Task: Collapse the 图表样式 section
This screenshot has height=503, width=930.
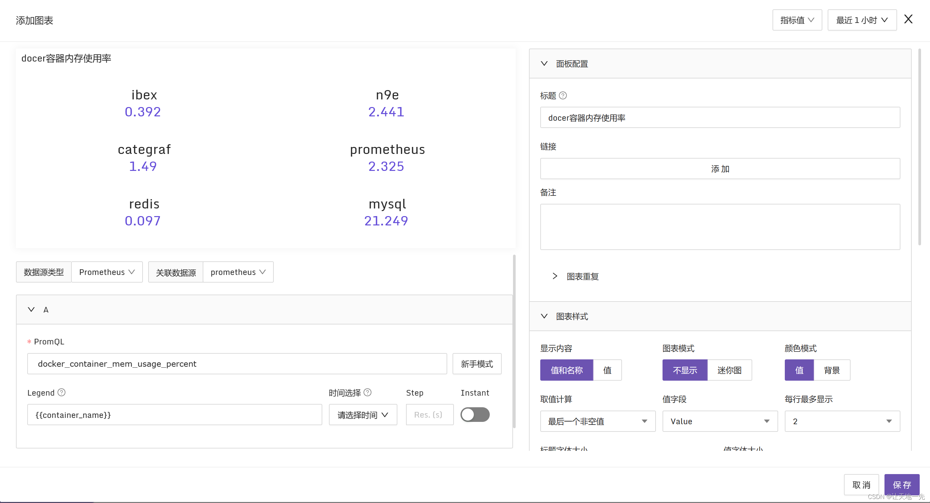Action: [x=544, y=316]
